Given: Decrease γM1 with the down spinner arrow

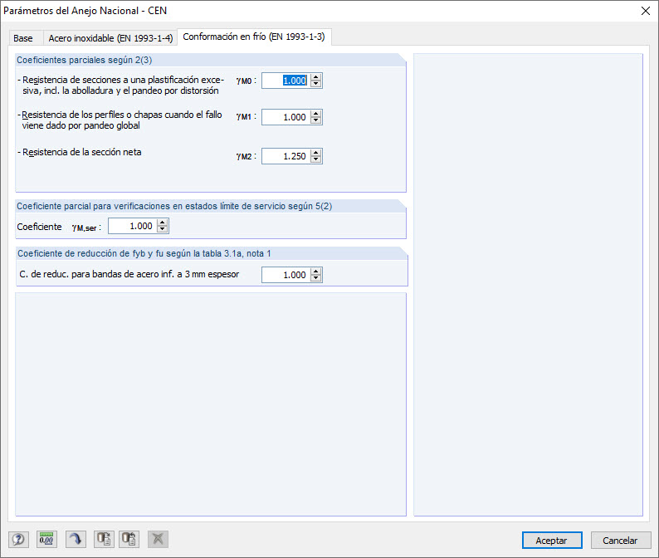Looking at the screenshot, I should click(x=316, y=120).
